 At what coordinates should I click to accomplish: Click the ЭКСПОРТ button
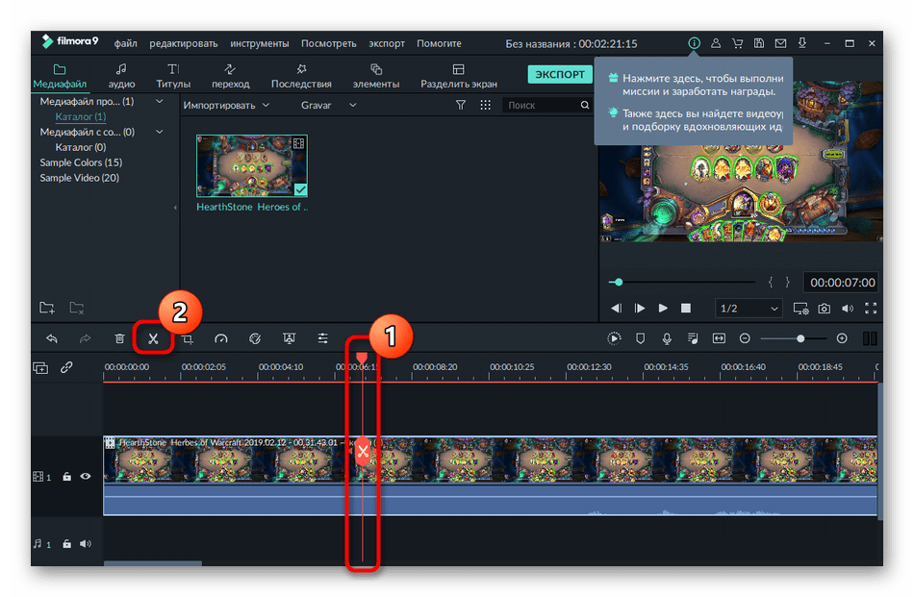pos(558,74)
